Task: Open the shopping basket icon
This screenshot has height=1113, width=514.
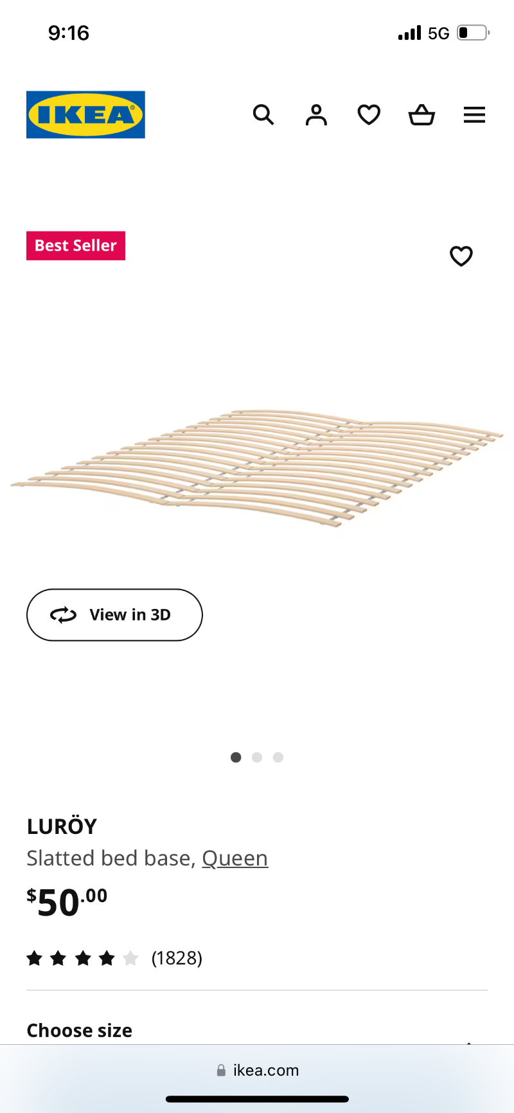Action: (x=421, y=115)
